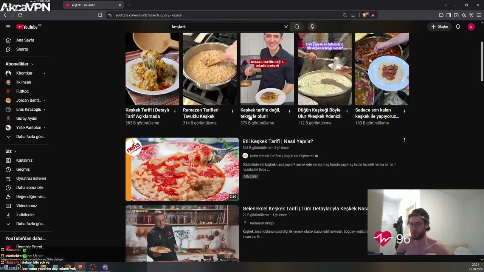
Task: Click the magnifier search button
Action: pyautogui.click(x=297, y=27)
